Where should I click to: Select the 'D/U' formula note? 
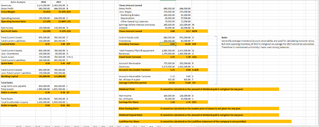click(194, 102)
